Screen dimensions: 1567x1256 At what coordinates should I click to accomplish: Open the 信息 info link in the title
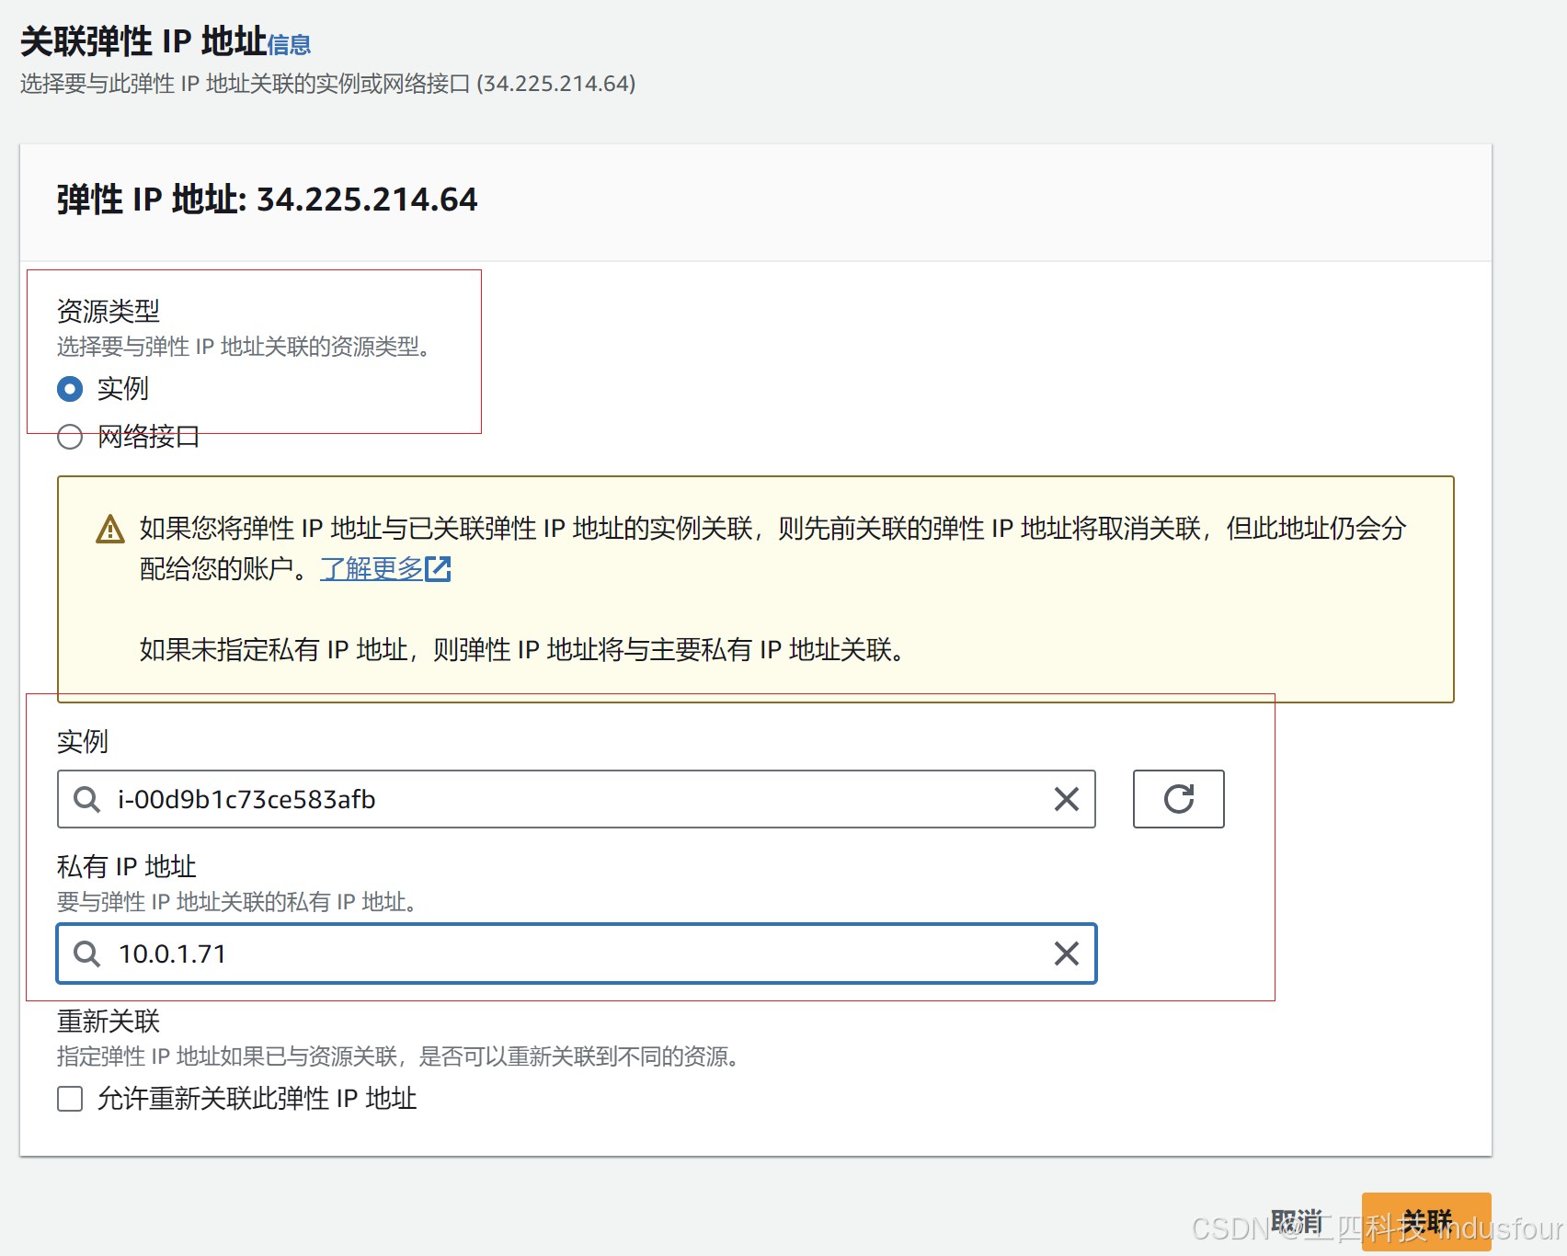(x=289, y=44)
